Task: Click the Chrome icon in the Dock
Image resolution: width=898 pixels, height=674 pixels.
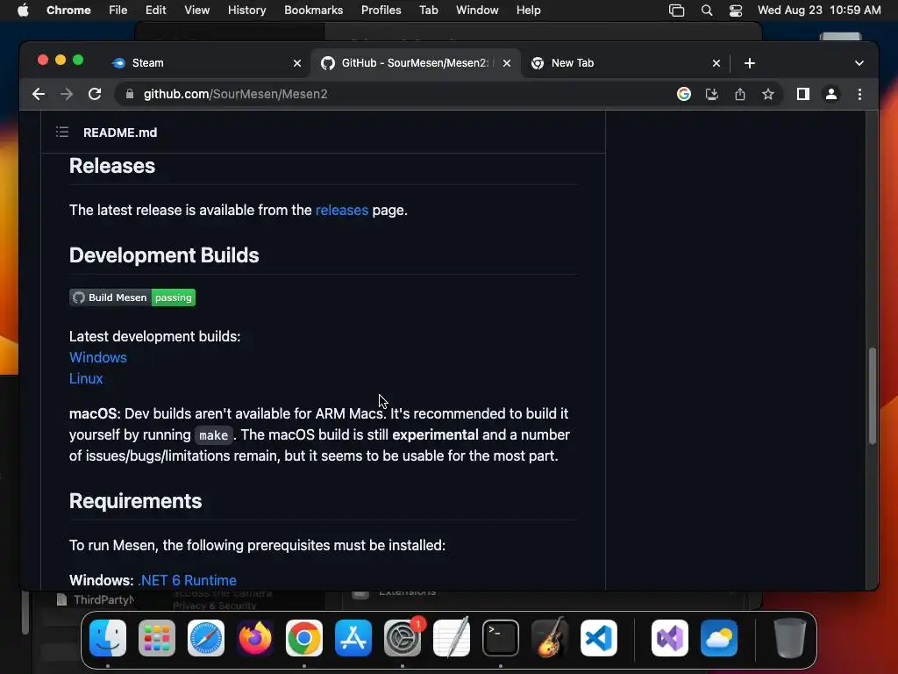Action: [x=304, y=638]
